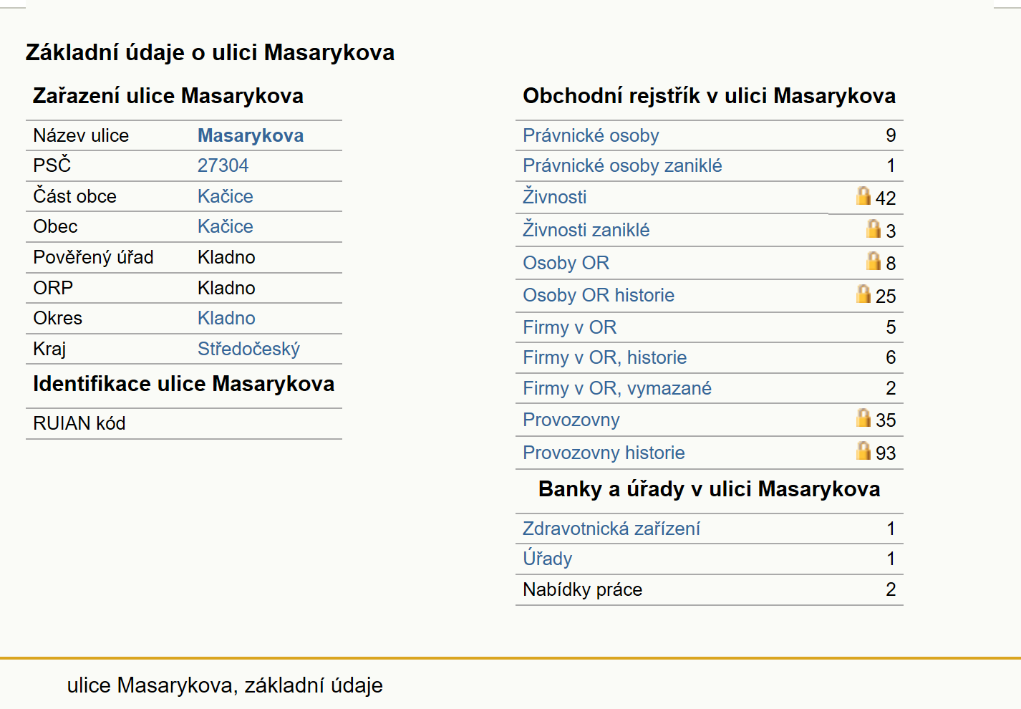Click the padlock icon in Osoby OR row
This screenshot has width=1021, height=709.
point(874,261)
